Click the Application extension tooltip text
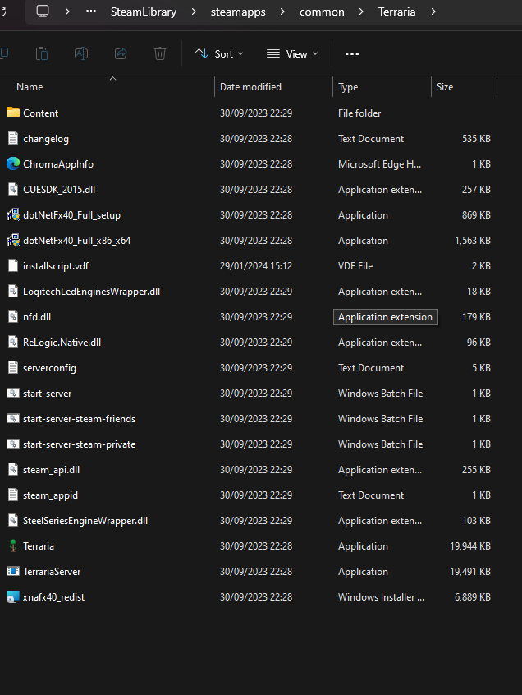The width and height of the screenshot is (522, 695). (x=385, y=317)
